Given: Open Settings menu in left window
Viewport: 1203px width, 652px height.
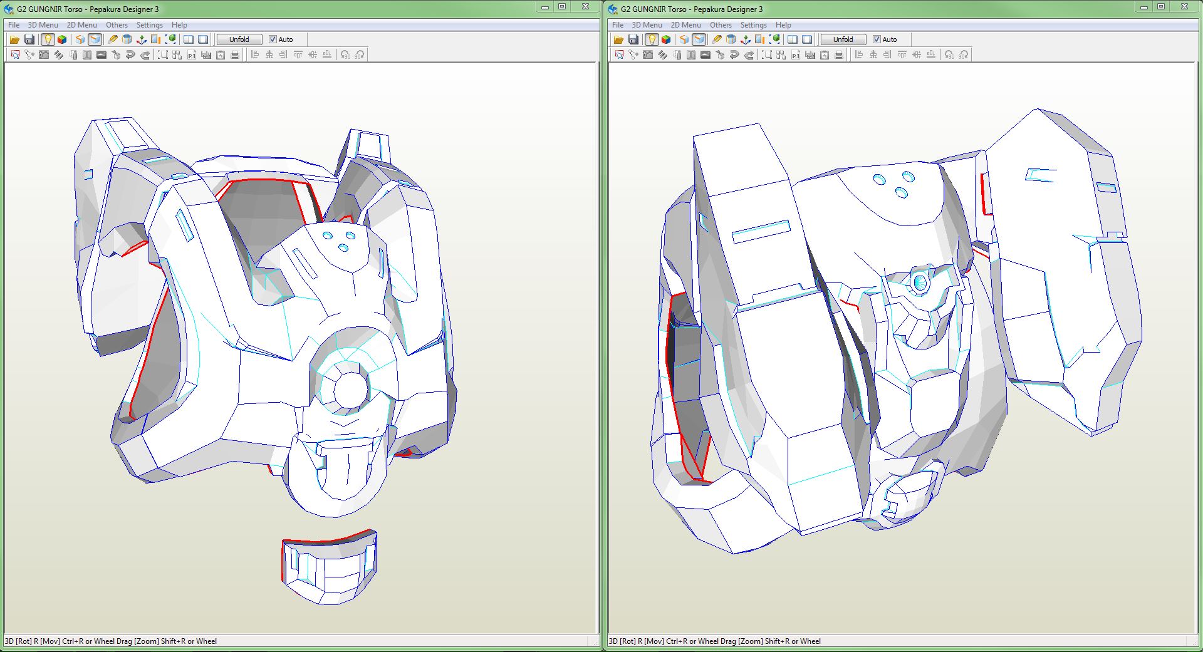Looking at the screenshot, I should click(150, 25).
